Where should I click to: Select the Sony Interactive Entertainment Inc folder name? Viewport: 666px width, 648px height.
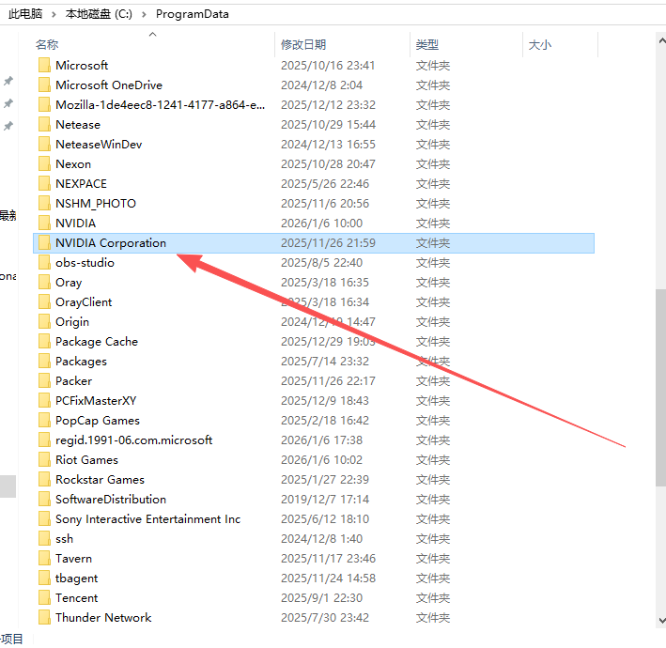[x=147, y=519]
